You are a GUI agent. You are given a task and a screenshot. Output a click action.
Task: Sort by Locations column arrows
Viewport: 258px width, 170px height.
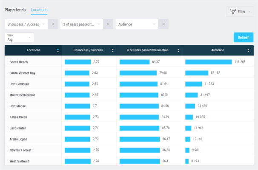[58, 50]
